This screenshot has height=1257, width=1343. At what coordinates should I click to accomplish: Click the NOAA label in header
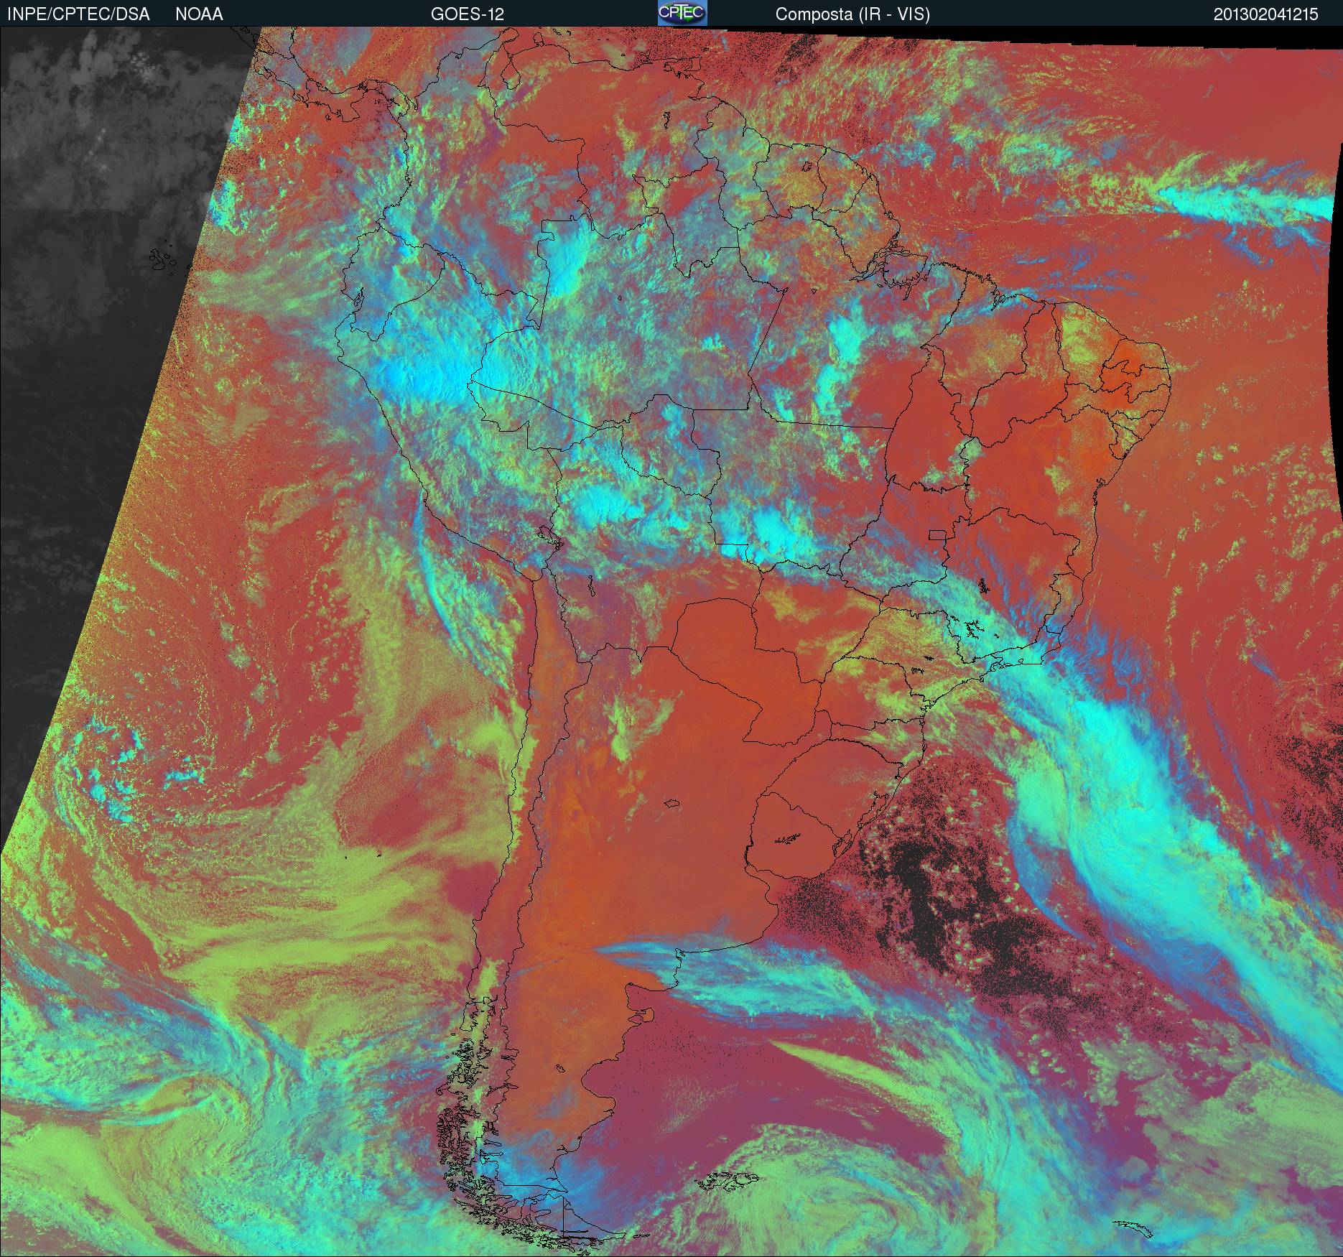199,14
